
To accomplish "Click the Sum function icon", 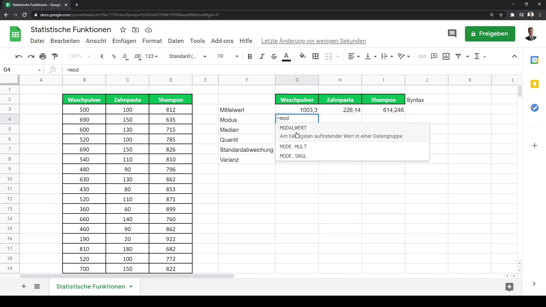I will (478, 56).
